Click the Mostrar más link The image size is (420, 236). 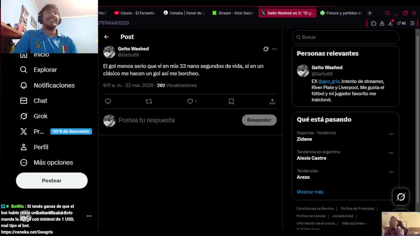(x=310, y=192)
